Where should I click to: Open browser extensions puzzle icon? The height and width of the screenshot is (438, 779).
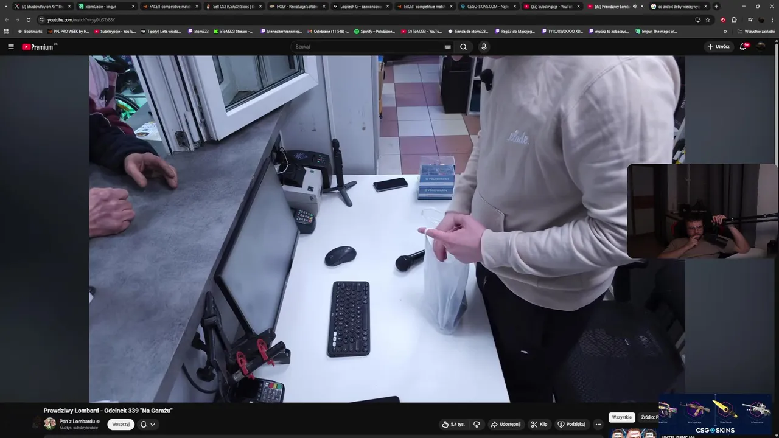[734, 19]
